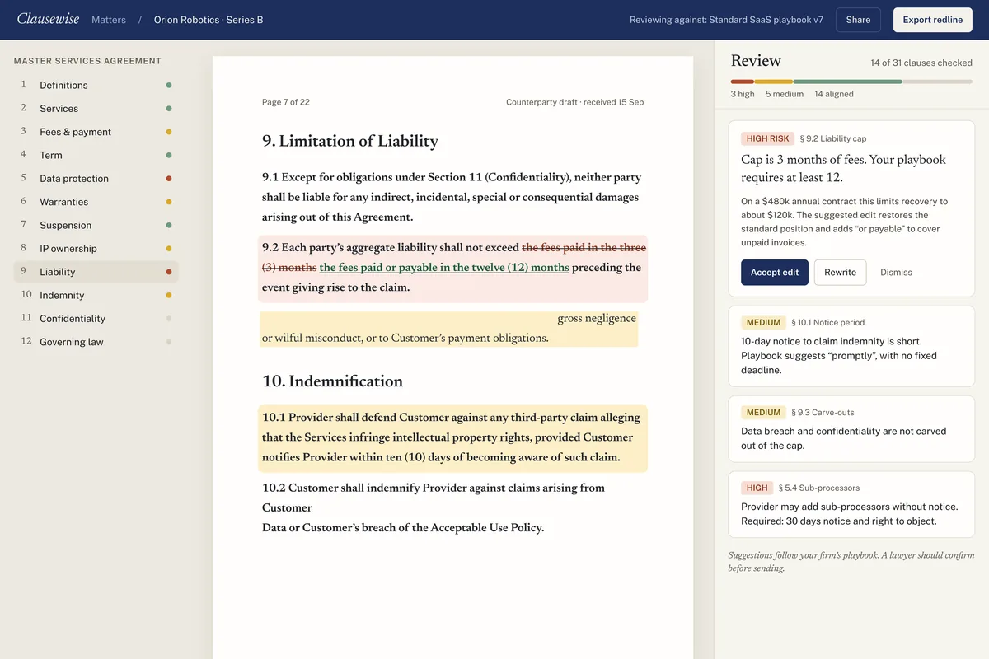The height and width of the screenshot is (659, 989).
Task: Click the yellow status dot beside Indemnity
Action: 169,295
